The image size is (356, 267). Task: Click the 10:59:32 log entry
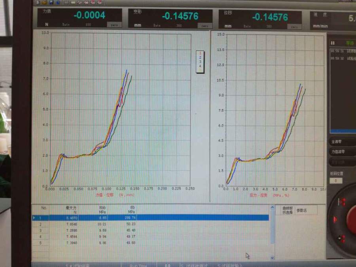343,59
